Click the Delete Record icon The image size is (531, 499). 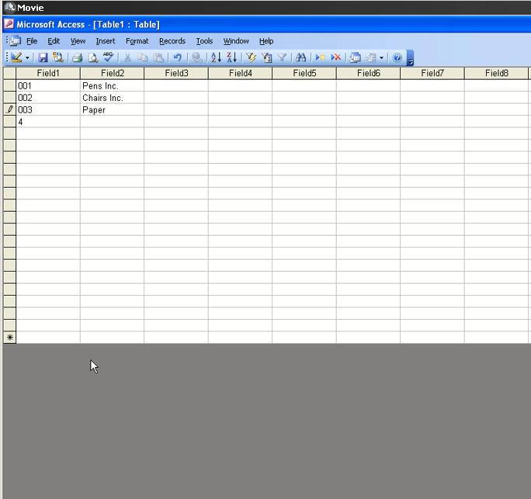[335, 57]
